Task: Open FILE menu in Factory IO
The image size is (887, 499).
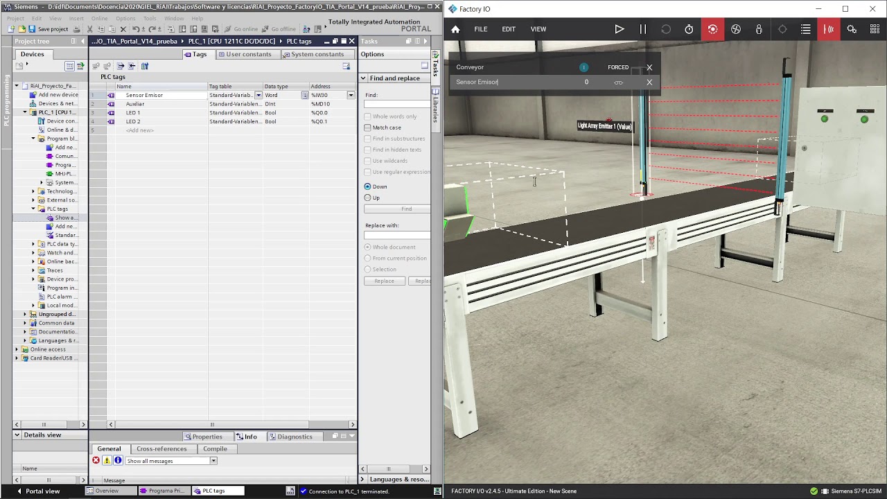Action: pyautogui.click(x=481, y=29)
